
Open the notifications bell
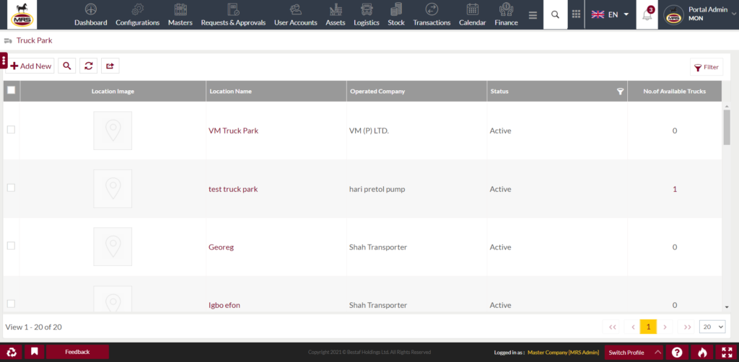click(647, 14)
